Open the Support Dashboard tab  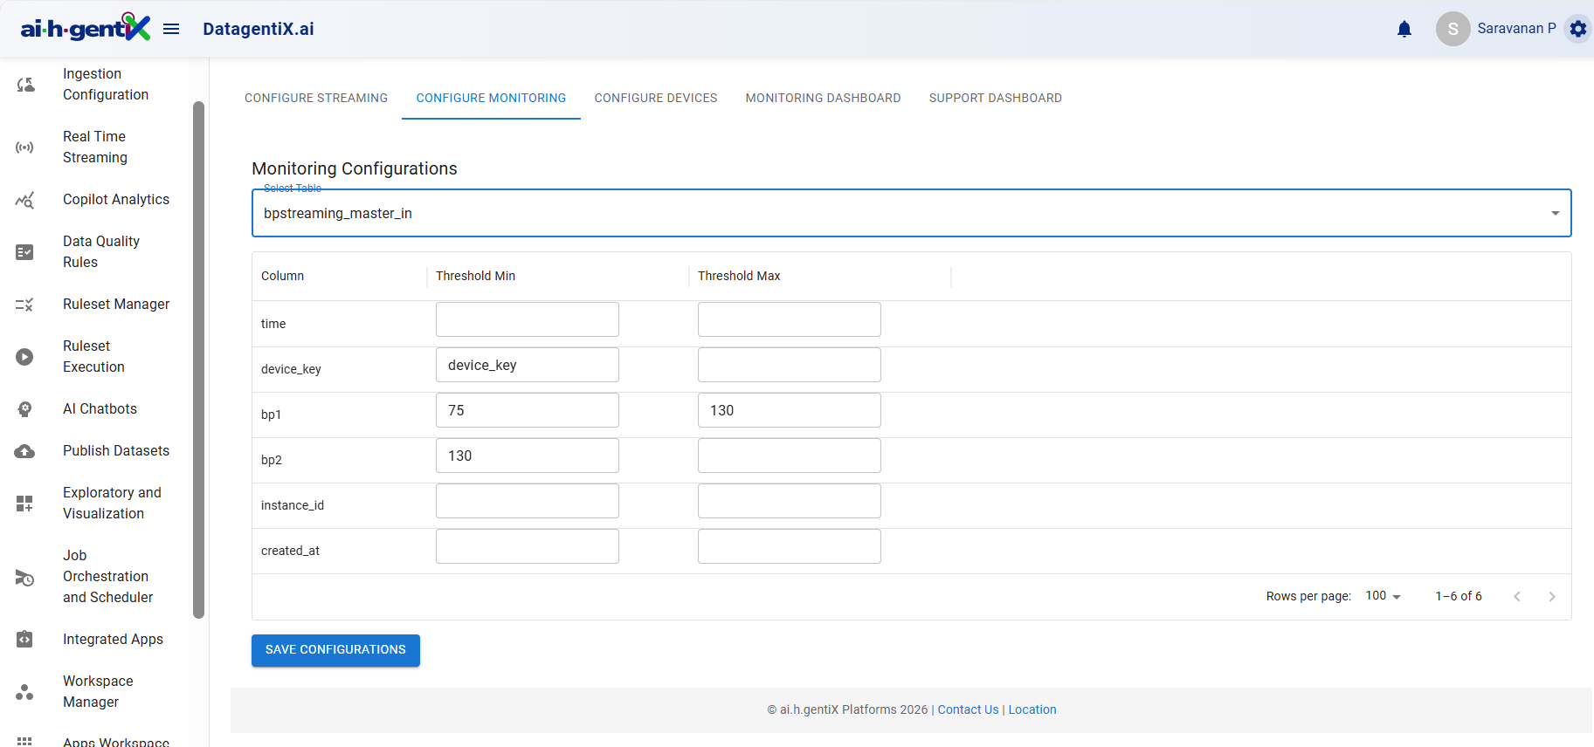click(x=996, y=98)
